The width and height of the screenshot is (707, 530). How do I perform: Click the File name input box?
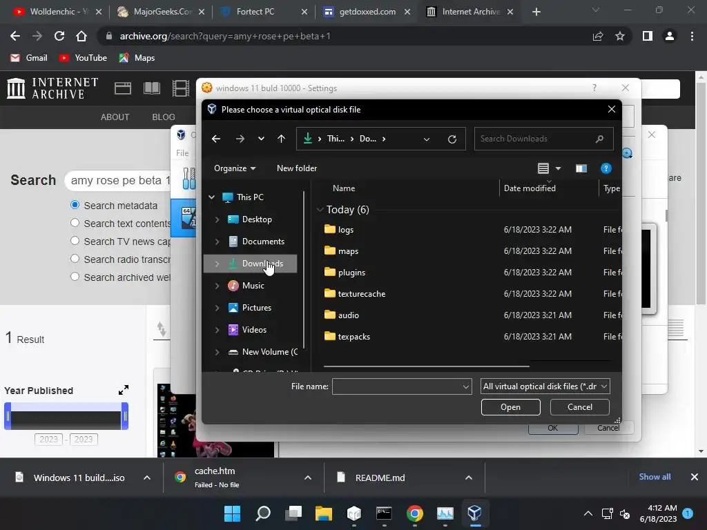point(402,386)
